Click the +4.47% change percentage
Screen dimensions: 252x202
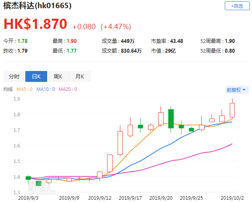click(116, 27)
